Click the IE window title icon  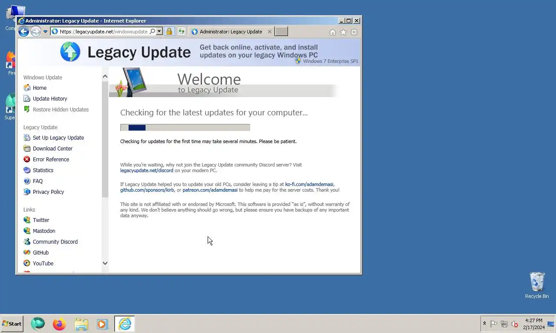[21, 21]
